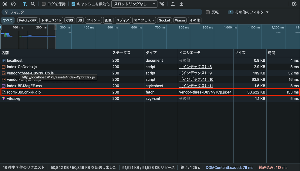Viewport: 300px width, 171px height.
Task: Enable the ログを保持 checkbox
Action: pos(44,4)
